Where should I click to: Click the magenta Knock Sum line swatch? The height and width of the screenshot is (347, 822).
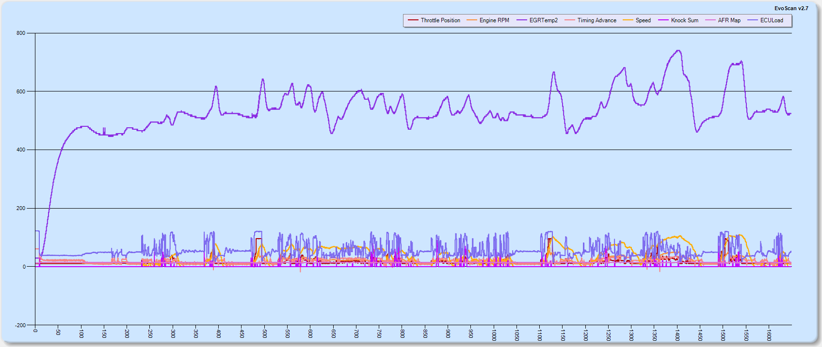[x=663, y=20]
